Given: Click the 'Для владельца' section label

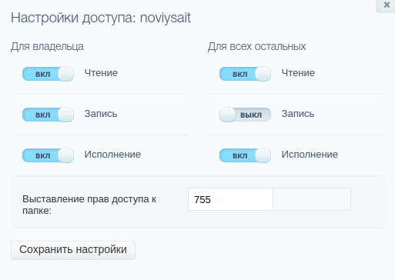Looking at the screenshot, I should pos(47,47).
